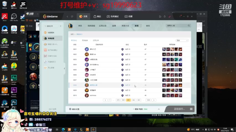Click rank 6803 player avatar

(x=87, y=60)
